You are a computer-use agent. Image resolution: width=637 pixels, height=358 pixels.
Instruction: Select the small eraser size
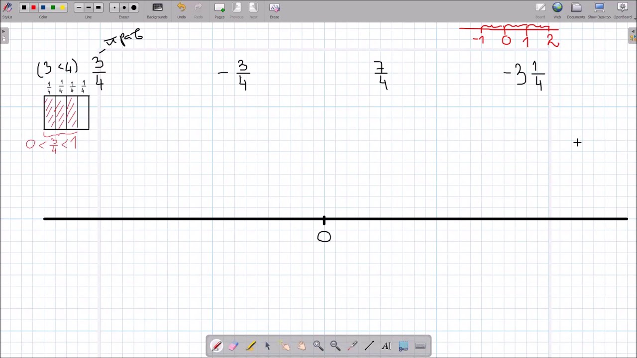[114, 7]
